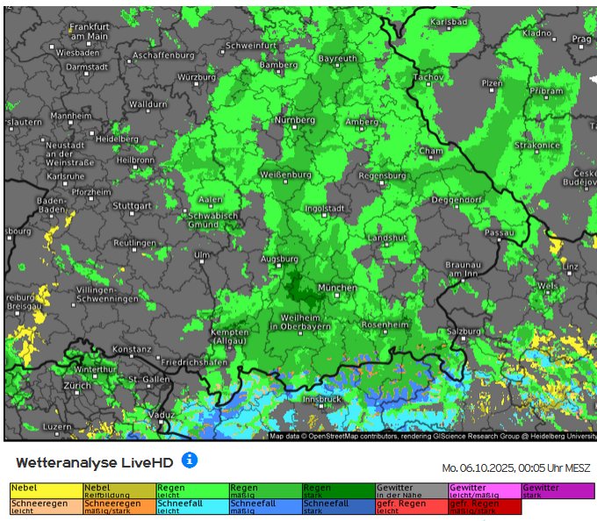Click the Gewitter in der Nähe swatch
The image size is (597, 521).
tap(411, 490)
